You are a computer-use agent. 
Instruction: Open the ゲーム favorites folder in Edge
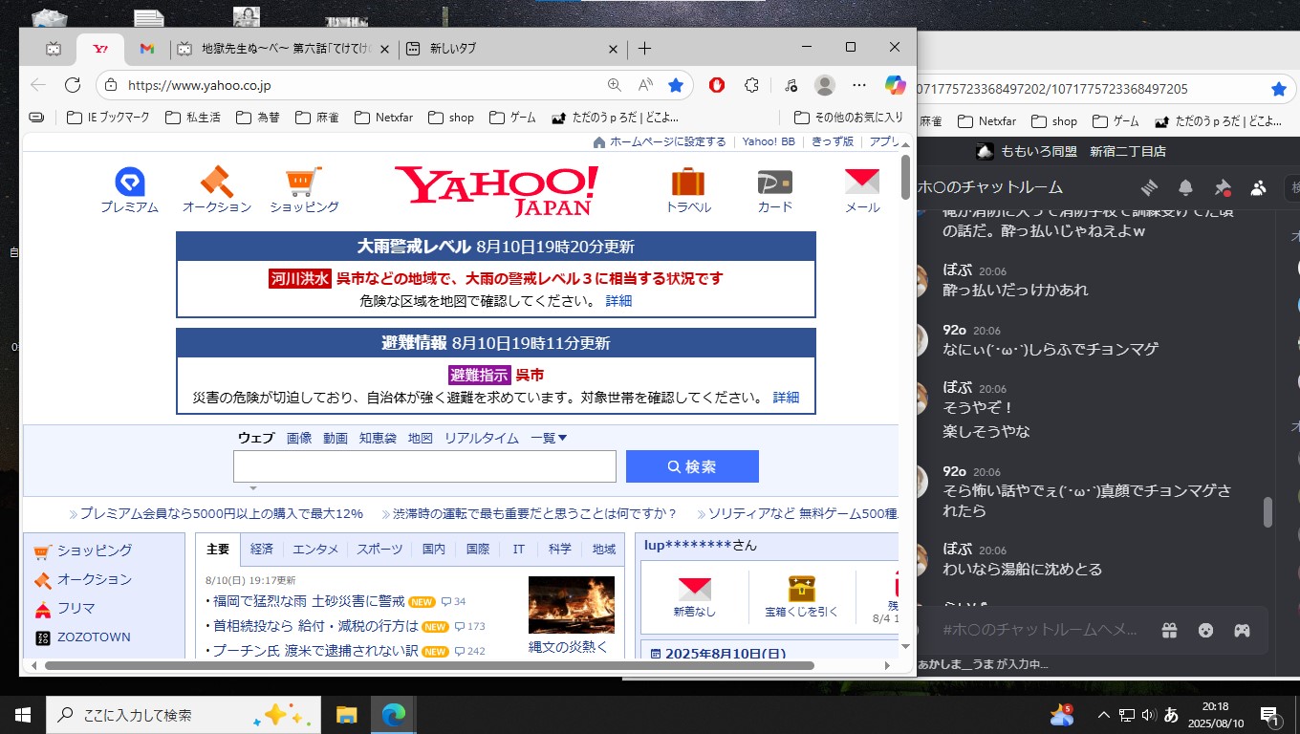tap(512, 118)
